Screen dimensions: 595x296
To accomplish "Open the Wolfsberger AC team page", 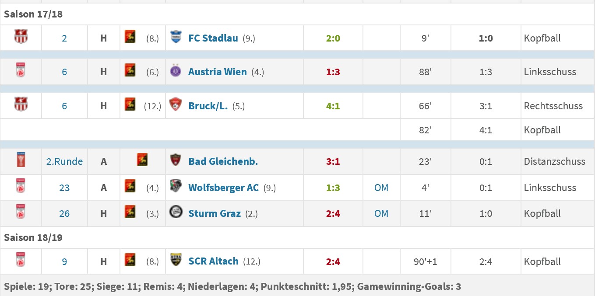I will point(224,188).
